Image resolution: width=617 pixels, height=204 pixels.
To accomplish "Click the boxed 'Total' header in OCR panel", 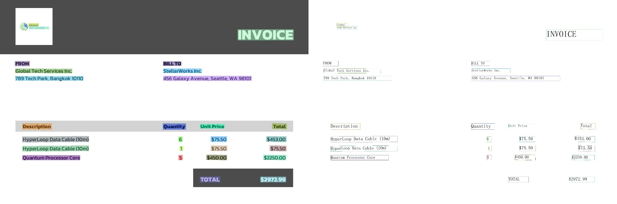I will pyautogui.click(x=588, y=126).
